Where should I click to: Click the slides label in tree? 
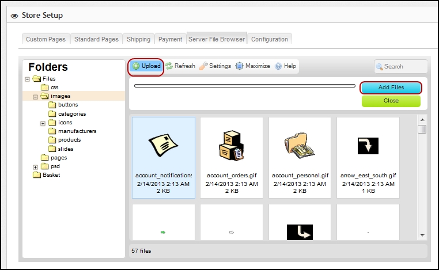pos(66,149)
